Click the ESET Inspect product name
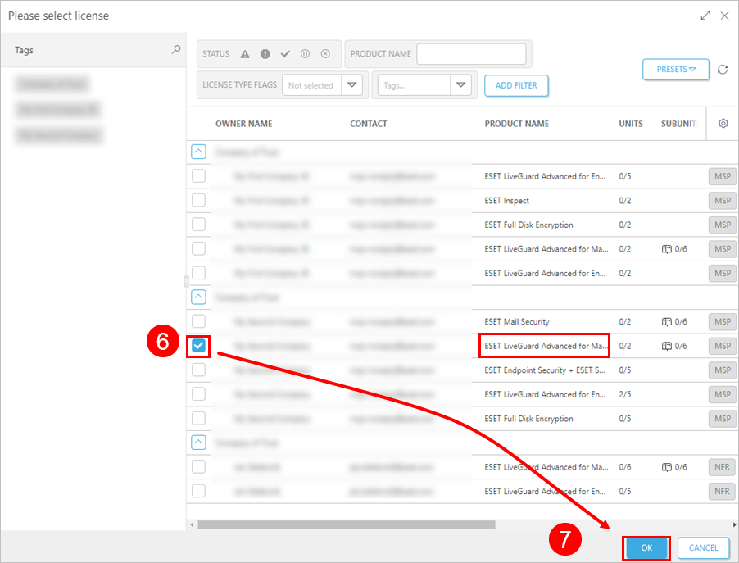 click(x=506, y=201)
